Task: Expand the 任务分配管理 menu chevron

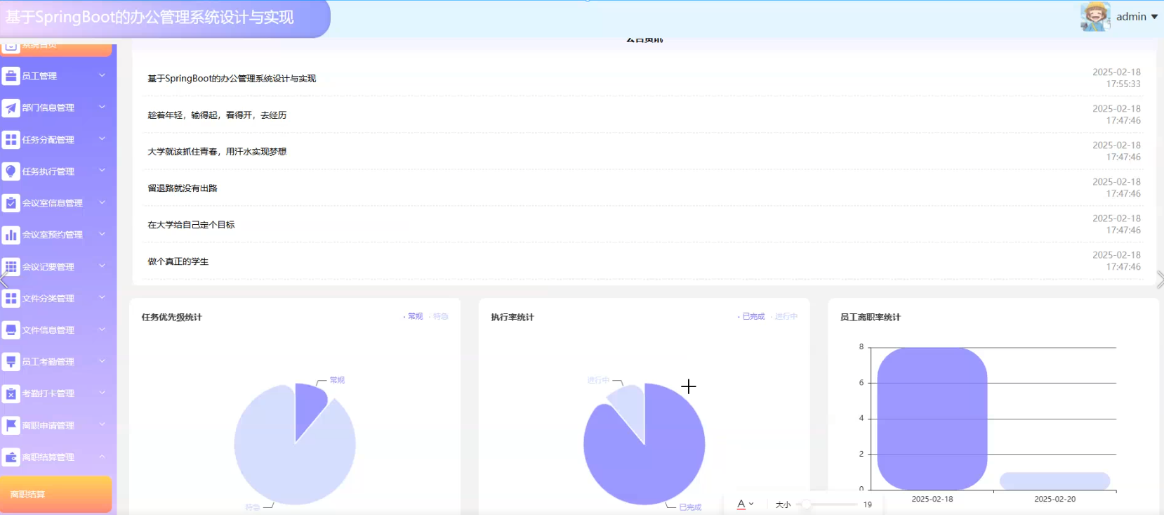Action: (x=102, y=139)
